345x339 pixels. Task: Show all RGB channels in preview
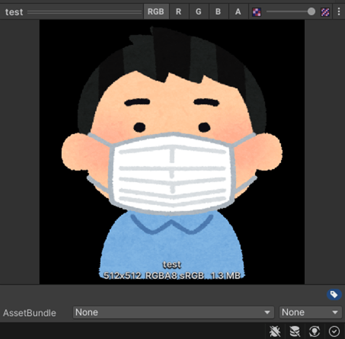156,11
